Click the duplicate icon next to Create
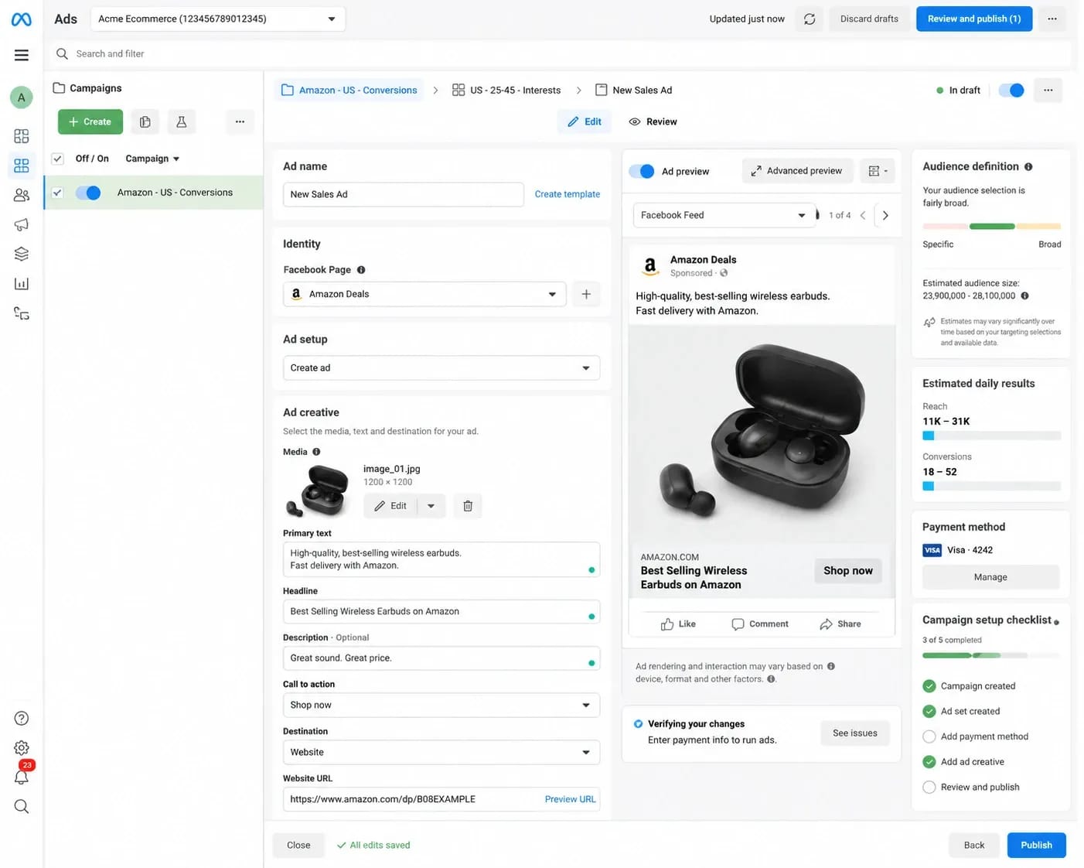 pyautogui.click(x=145, y=121)
